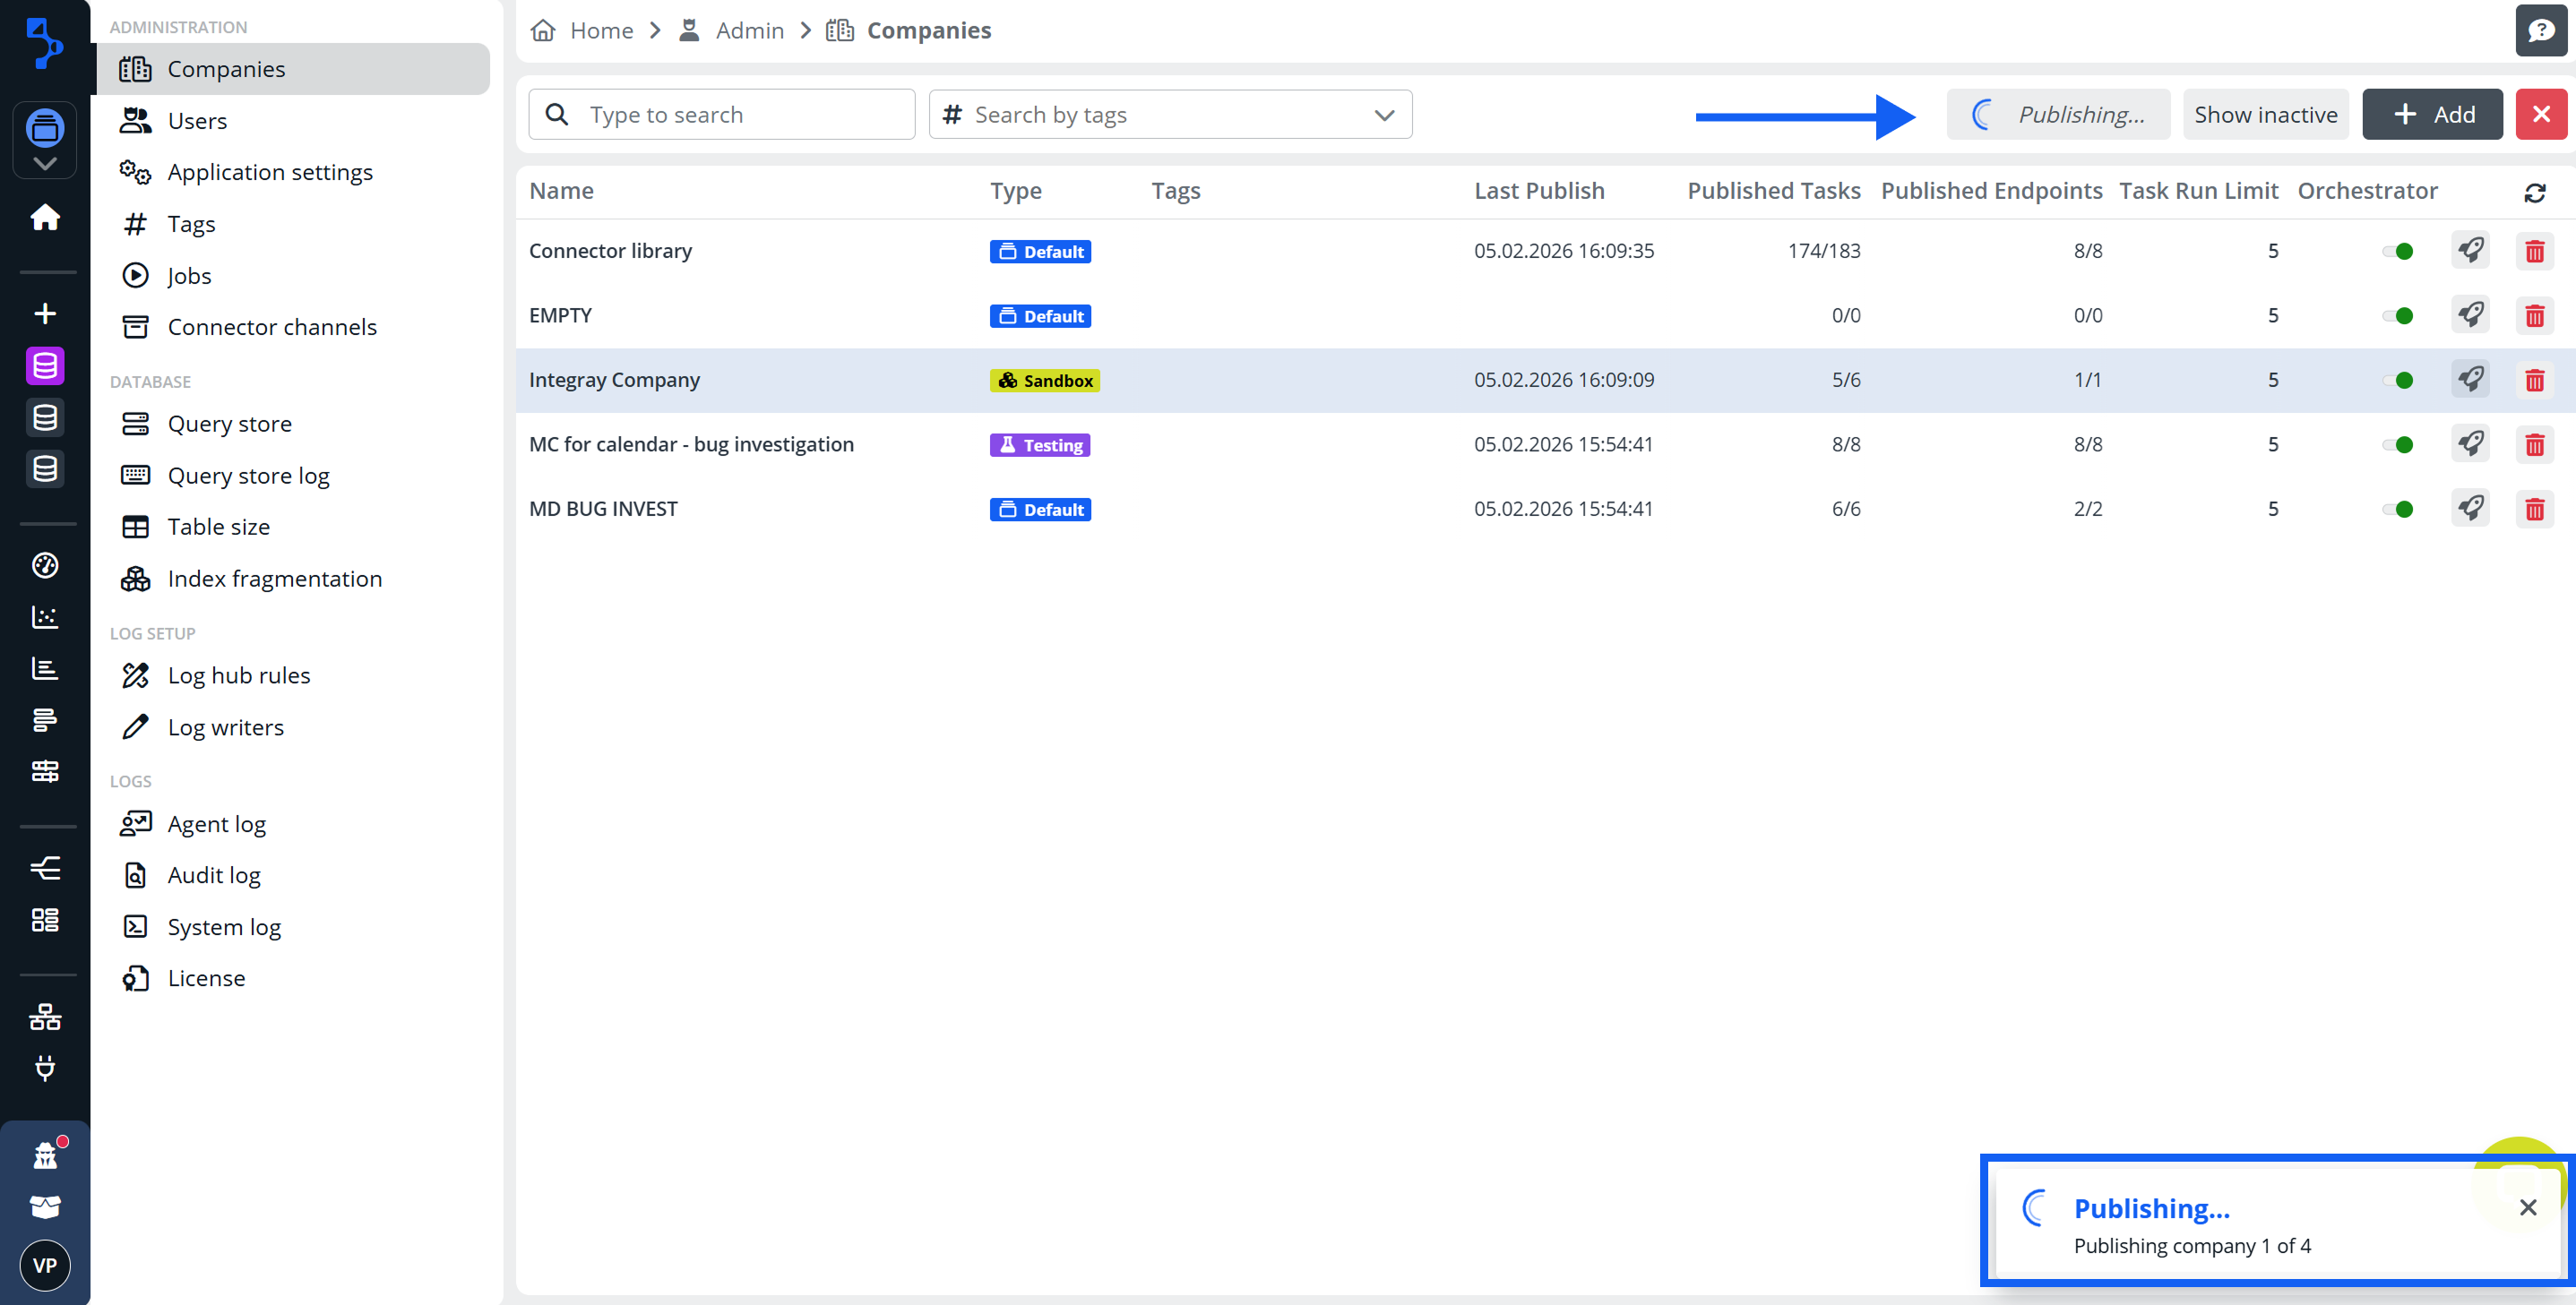Expand the Search by tags dropdown
2576x1305 pixels.
(x=1384, y=115)
